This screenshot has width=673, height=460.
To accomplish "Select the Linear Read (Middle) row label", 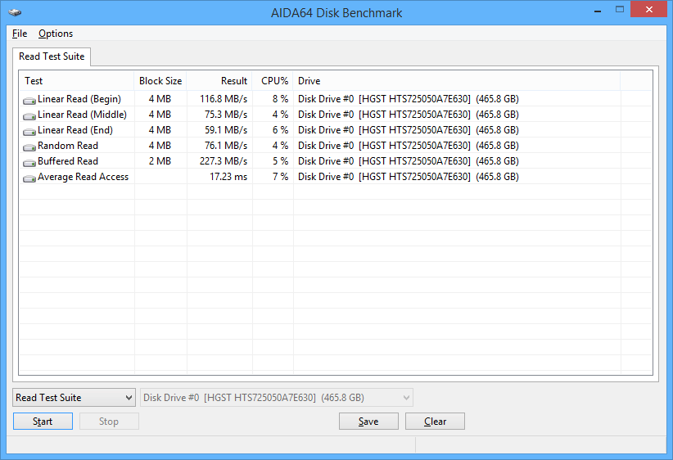I will 83,115.
